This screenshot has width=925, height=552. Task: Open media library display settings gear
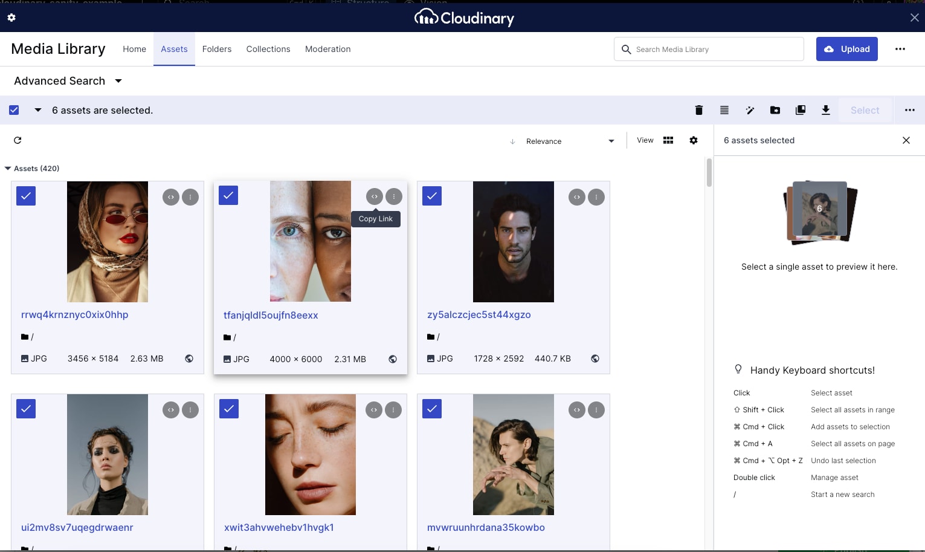coord(694,140)
